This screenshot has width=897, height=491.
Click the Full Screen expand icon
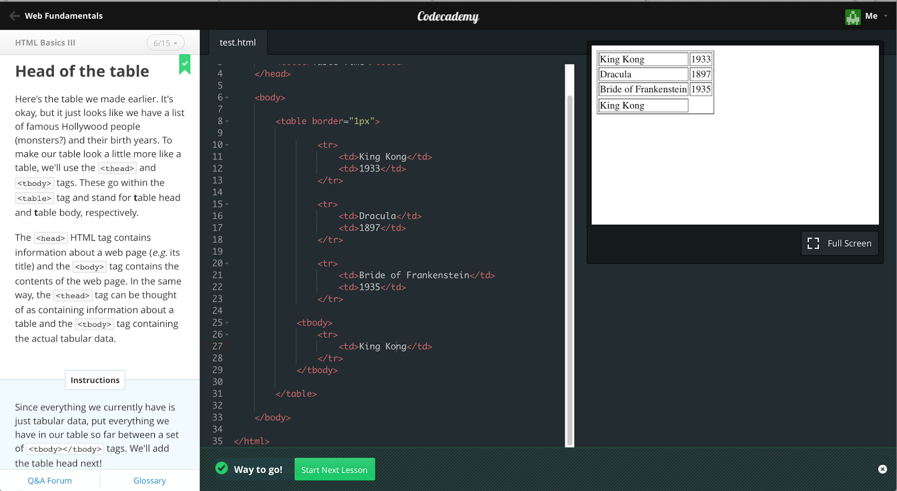tap(813, 243)
